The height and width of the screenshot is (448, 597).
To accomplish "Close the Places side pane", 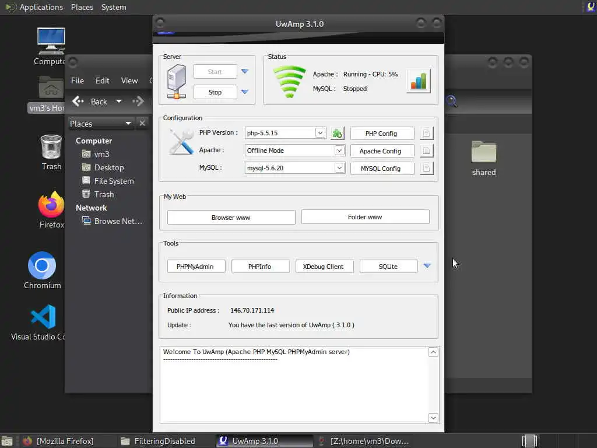I will pos(142,123).
